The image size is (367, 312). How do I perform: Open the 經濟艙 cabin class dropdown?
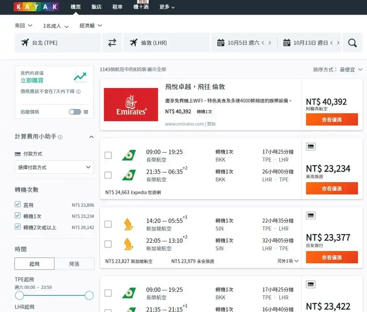[91, 26]
